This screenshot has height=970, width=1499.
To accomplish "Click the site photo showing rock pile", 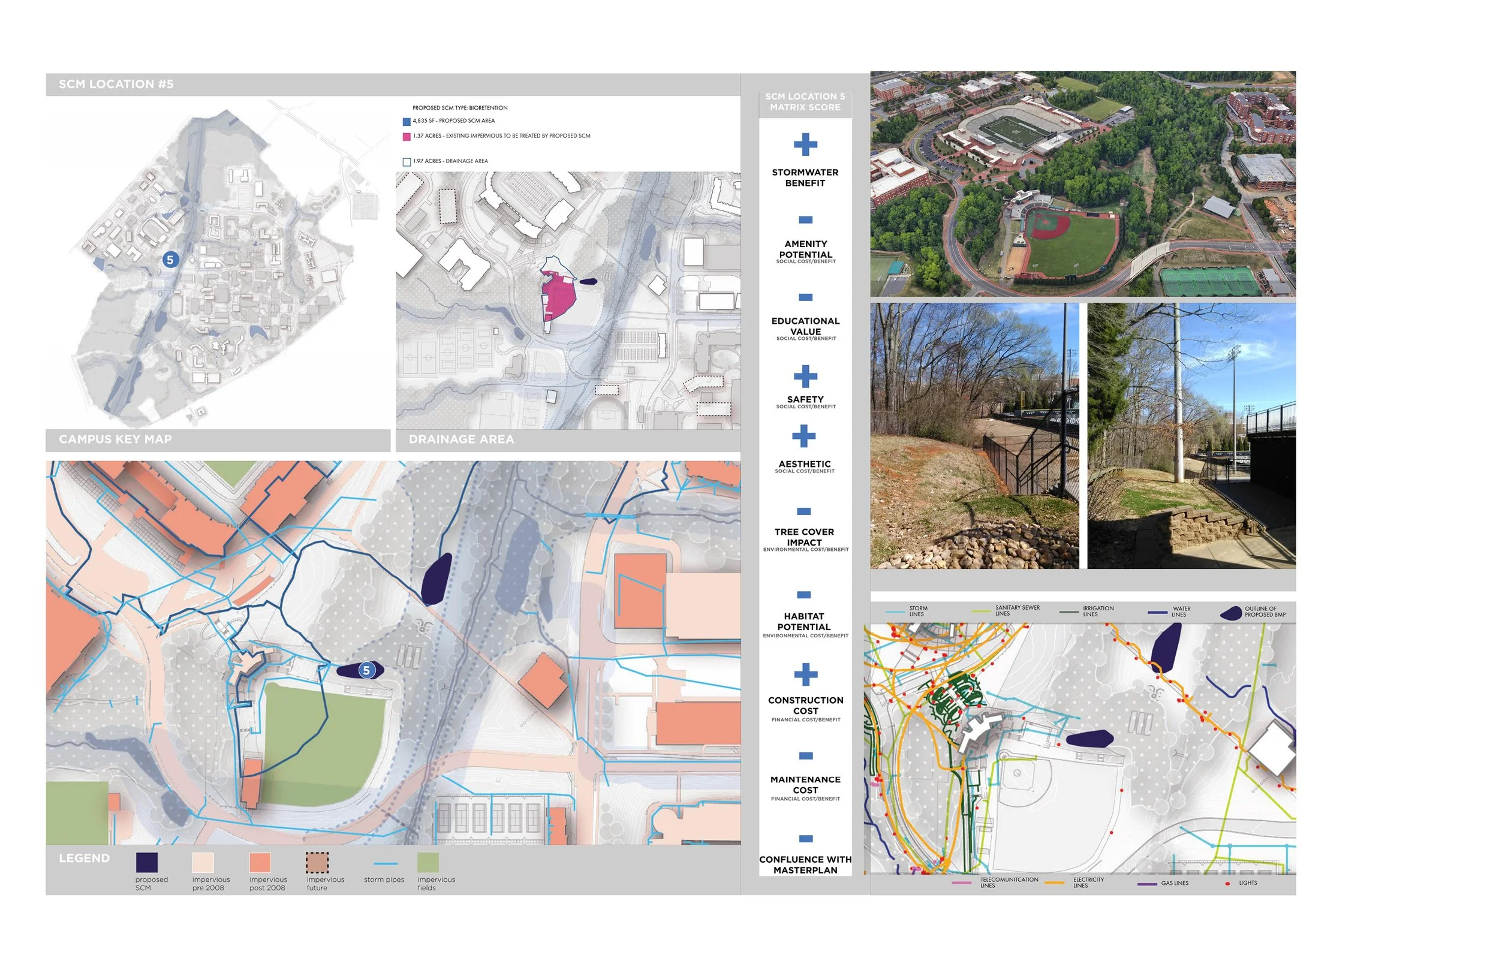I will [x=974, y=436].
